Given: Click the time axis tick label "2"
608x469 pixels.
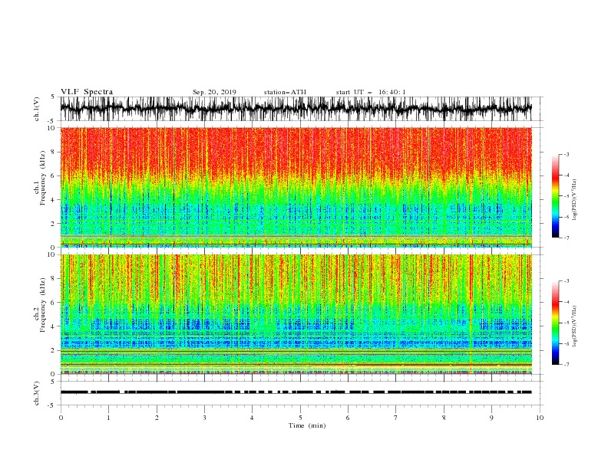Looking at the screenshot, I should [157, 418].
